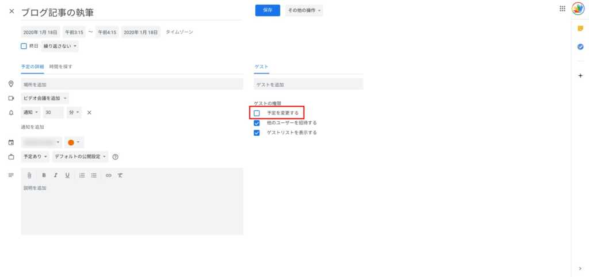Insert a link in the description
589x277 pixels.
108,175
